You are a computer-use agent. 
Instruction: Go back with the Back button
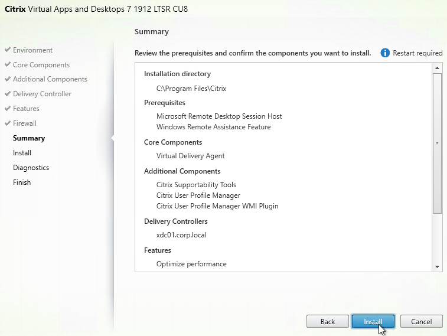point(328,321)
